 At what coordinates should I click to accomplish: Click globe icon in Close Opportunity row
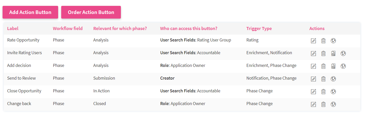pyautogui.click(x=333, y=92)
